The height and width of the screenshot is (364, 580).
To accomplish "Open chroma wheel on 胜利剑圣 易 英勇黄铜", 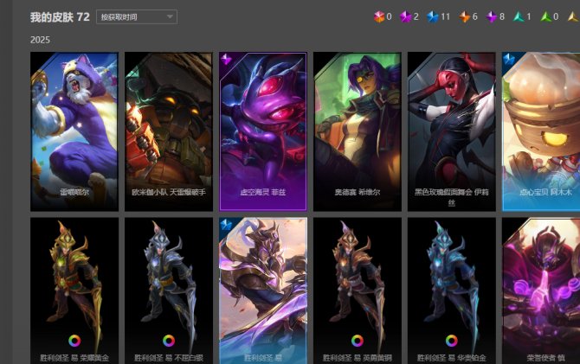I will [x=358, y=341].
